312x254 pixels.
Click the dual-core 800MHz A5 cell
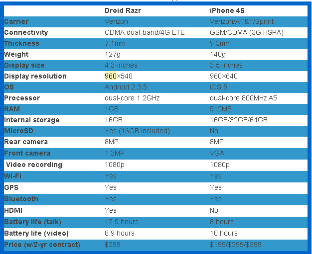pos(243,98)
